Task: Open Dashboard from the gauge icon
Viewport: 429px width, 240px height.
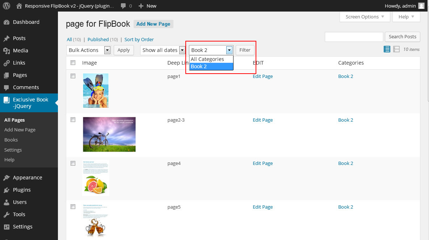Action: click(7, 22)
